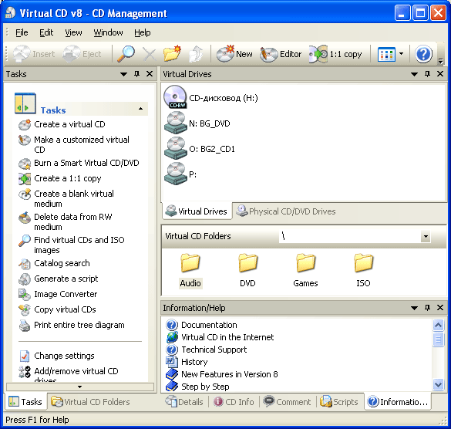451x429 pixels.
Task: Open the Edit menu
Action: [46, 32]
